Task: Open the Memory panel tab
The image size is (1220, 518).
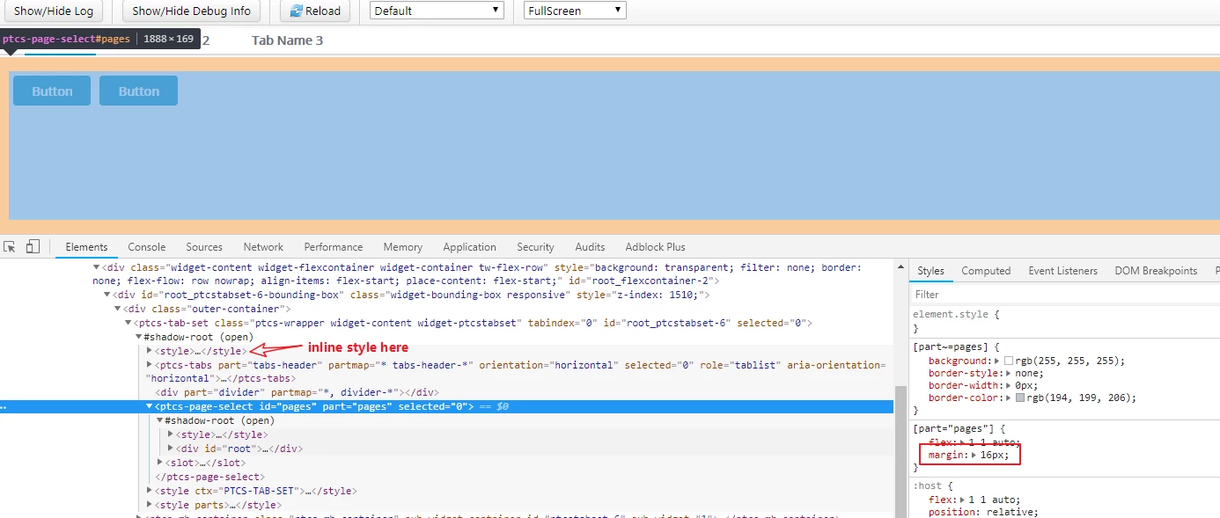Action: pyautogui.click(x=403, y=247)
